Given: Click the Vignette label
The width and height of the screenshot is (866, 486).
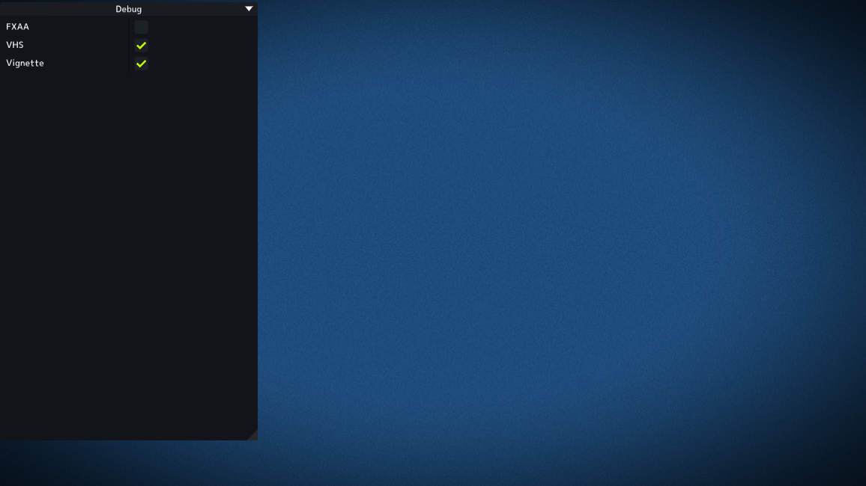Looking at the screenshot, I should click(x=25, y=63).
